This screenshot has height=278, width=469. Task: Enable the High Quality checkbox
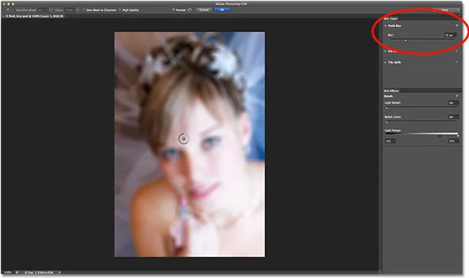click(120, 10)
